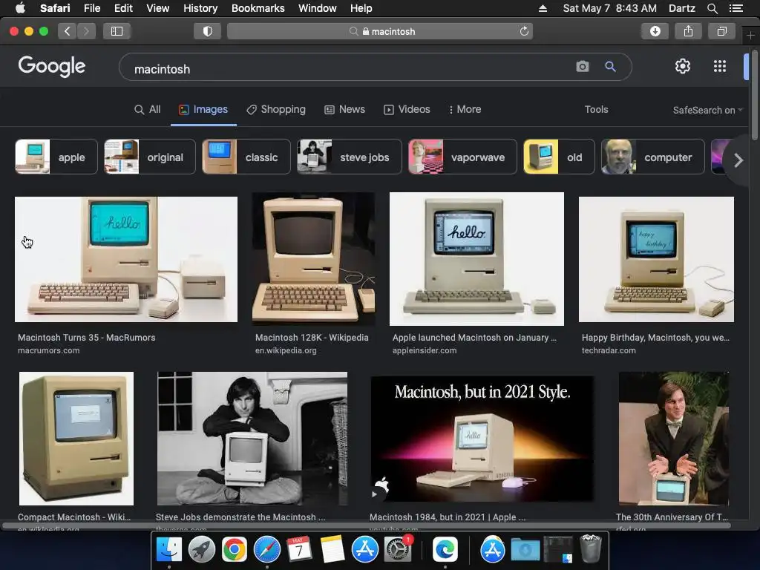
Task: Click the Dartz user name
Action: 681,8
